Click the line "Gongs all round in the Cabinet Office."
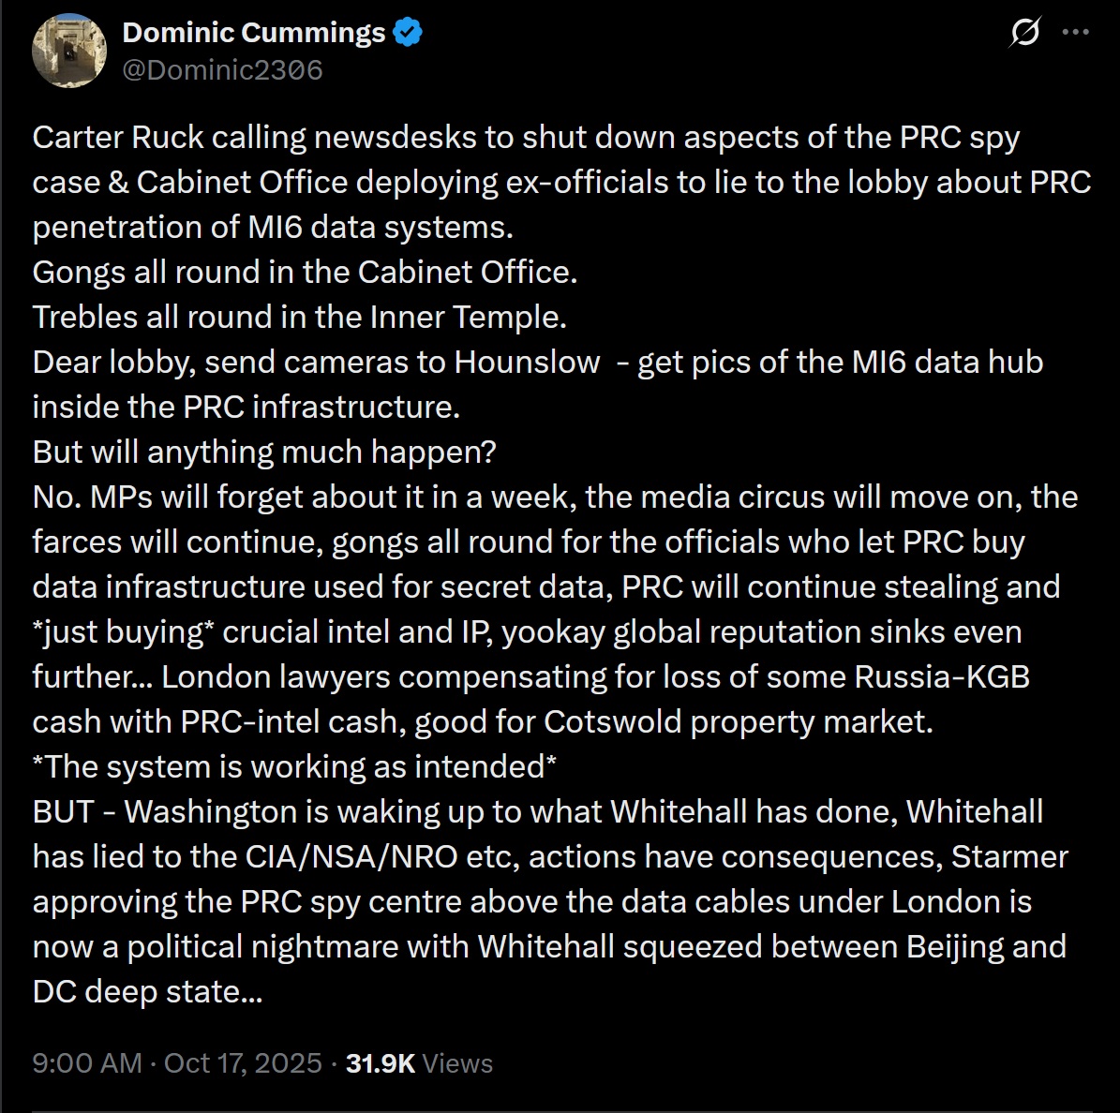The image size is (1120, 1113). [x=305, y=273]
